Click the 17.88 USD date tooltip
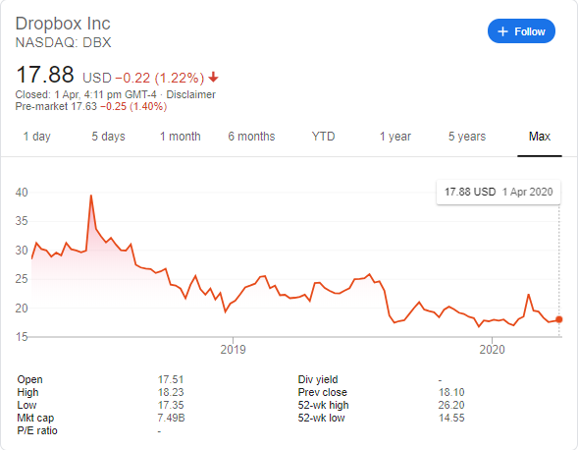The width and height of the screenshot is (578, 450). tap(499, 192)
